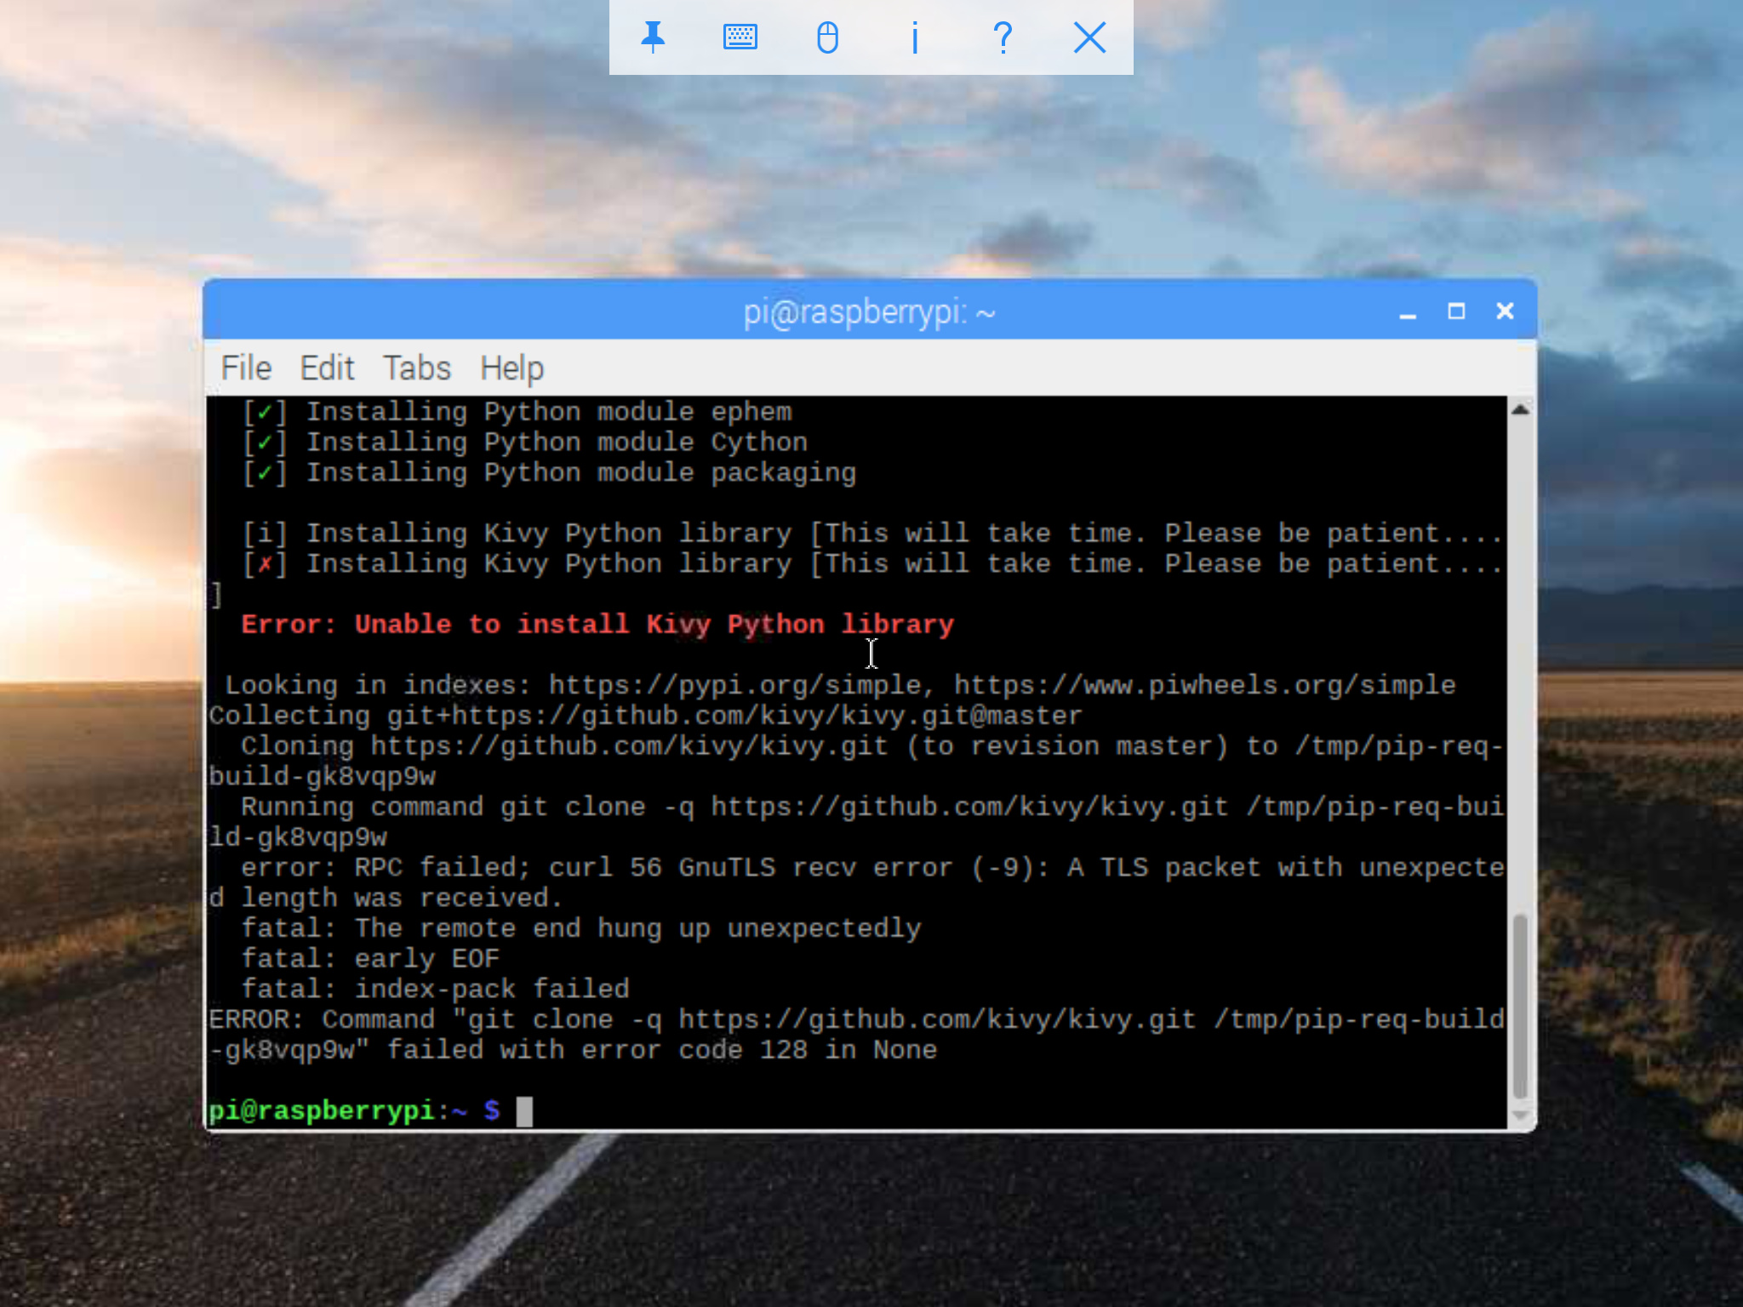Image resolution: width=1743 pixels, height=1307 pixels.
Task: Maximize the pi@raspberrypi terminal window
Action: (1456, 311)
